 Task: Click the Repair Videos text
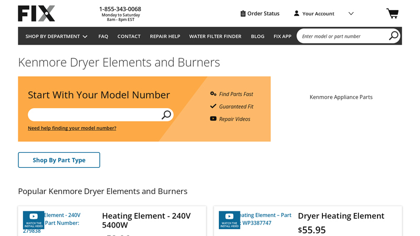click(x=235, y=119)
